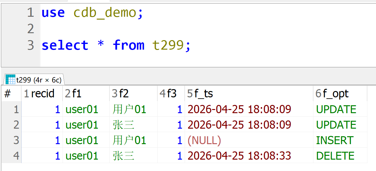Click the DELETE cell in f_opt column
Screen dimensions: 376x171
pyautogui.click(x=335, y=156)
